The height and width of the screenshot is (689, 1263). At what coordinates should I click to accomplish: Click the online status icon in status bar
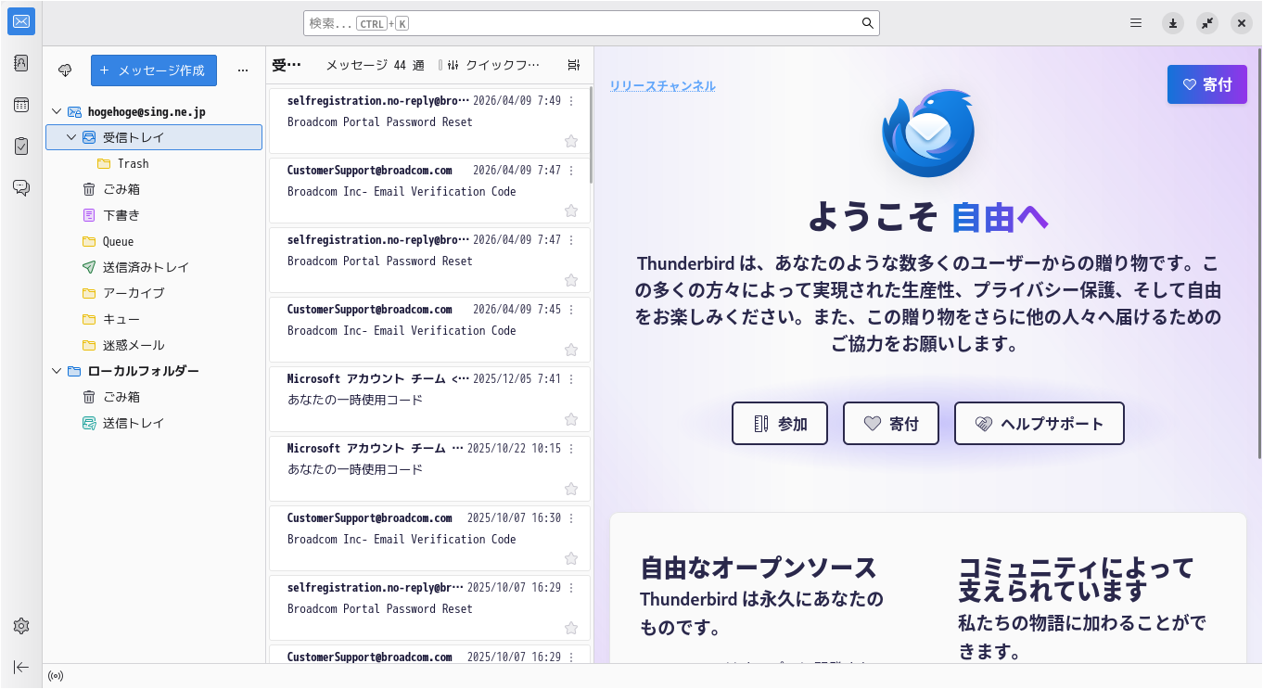(x=56, y=676)
